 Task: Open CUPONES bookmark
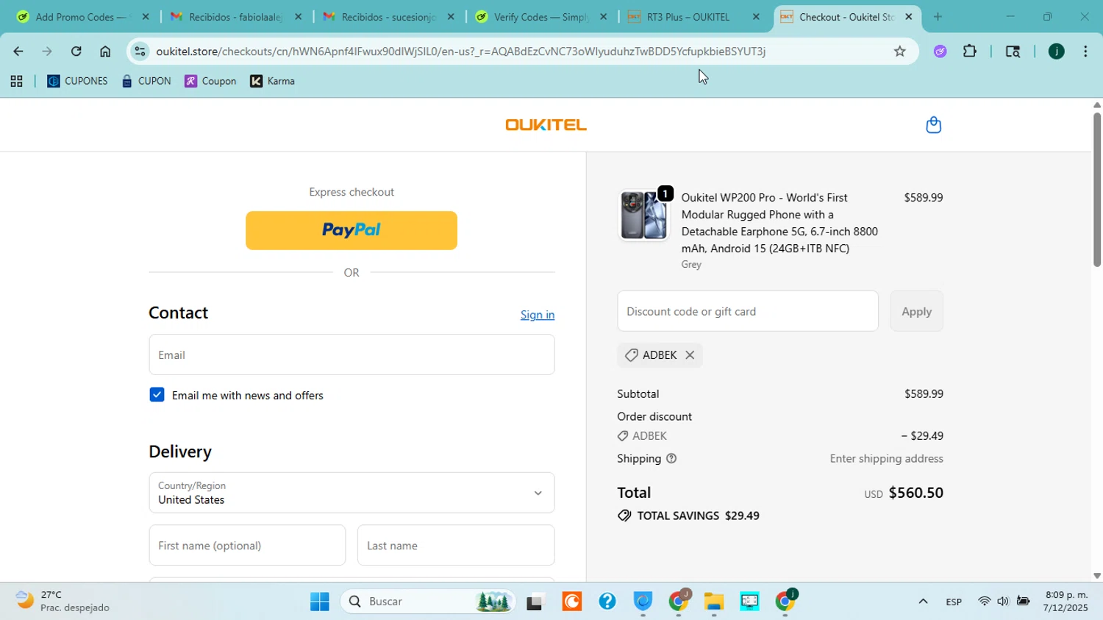(77, 82)
